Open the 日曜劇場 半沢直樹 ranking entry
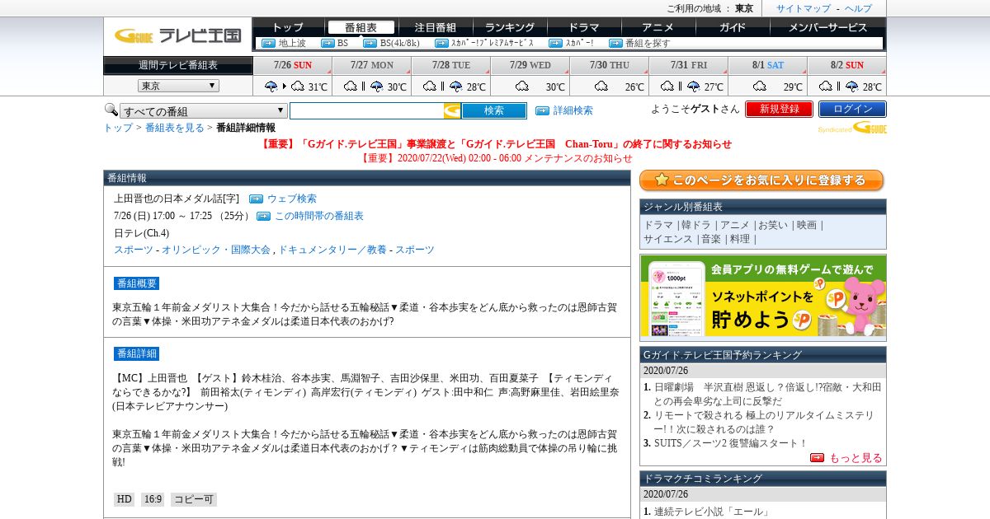Viewport: 990px width, 519px height. tap(768, 394)
